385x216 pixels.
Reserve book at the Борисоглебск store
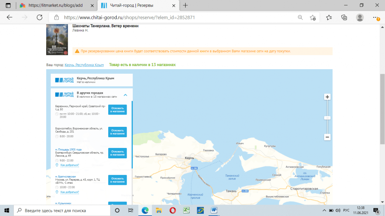[117, 132]
